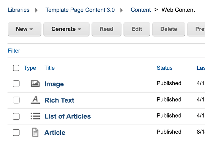This screenshot has height=141, width=205.
Task: Click the List of Articles type icon
Action: (35, 116)
